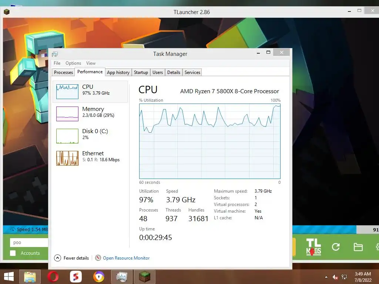Switch to the Details tab
The height and width of the screenshot is (284, 379).
pyautogui.click(x=174, y=72)
